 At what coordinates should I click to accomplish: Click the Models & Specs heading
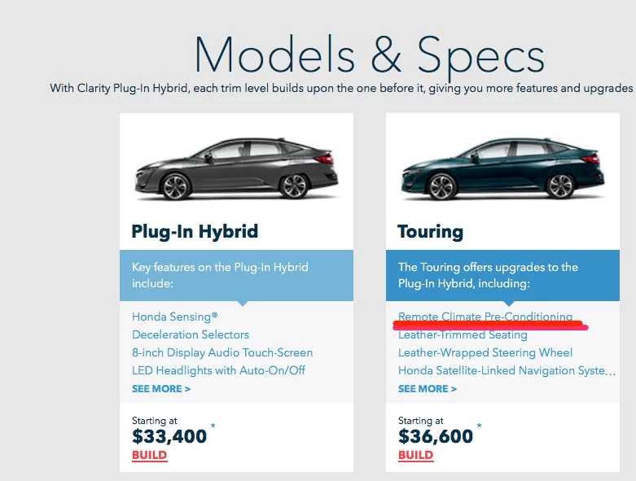[x=369, y=55]
